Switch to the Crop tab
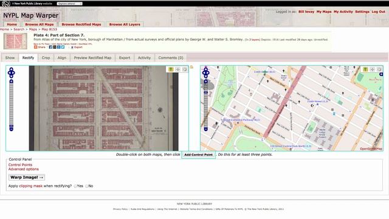Image resolution: width=389 pixels, height=219 pixels. [x=46, y=58]
